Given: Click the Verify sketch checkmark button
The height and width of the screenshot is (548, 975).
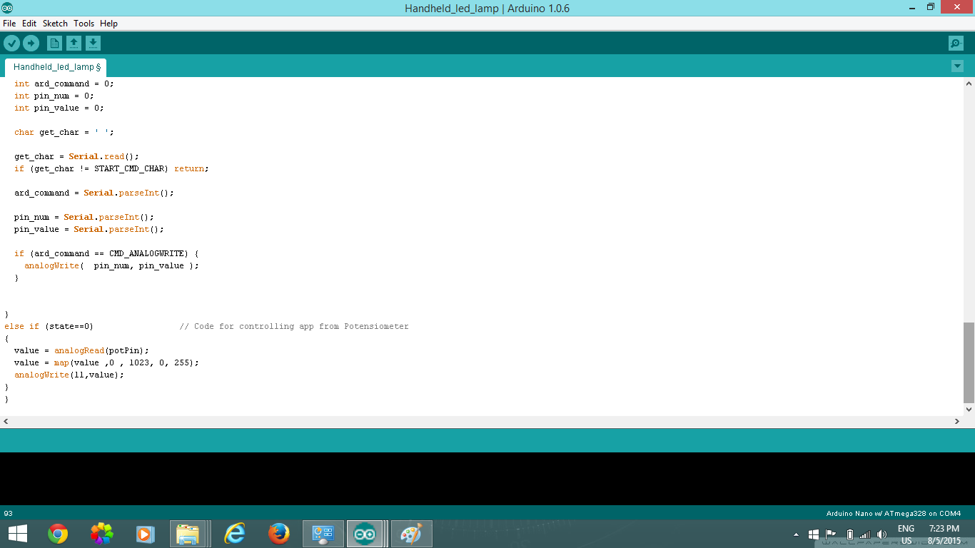Looking at the screenshot, I should point(11,44).
